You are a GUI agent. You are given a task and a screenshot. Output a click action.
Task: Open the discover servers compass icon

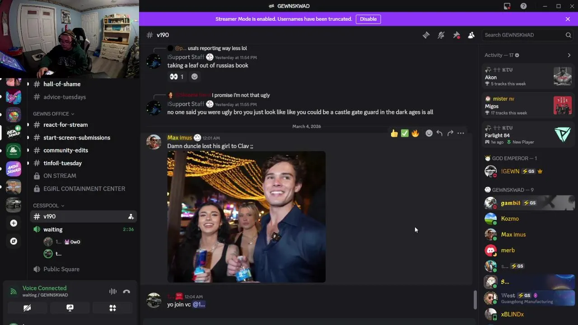coord(14,241)
